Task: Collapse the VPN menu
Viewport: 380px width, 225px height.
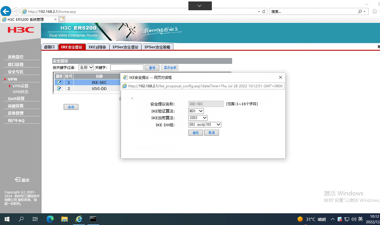Action: pyautogui.click(x=12, y=79)
